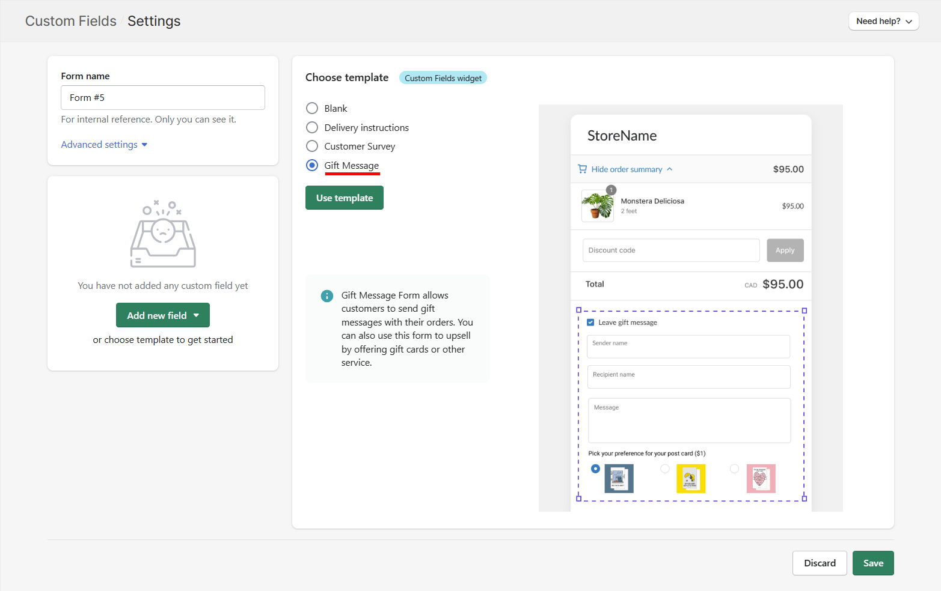Open the Need help? dropdown

tap(883, 21)
